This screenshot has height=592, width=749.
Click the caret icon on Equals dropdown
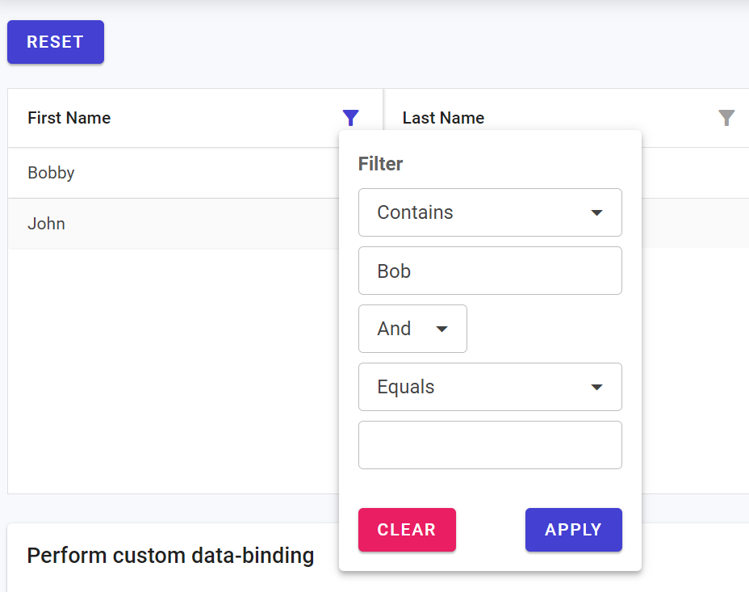click(596, 387)
